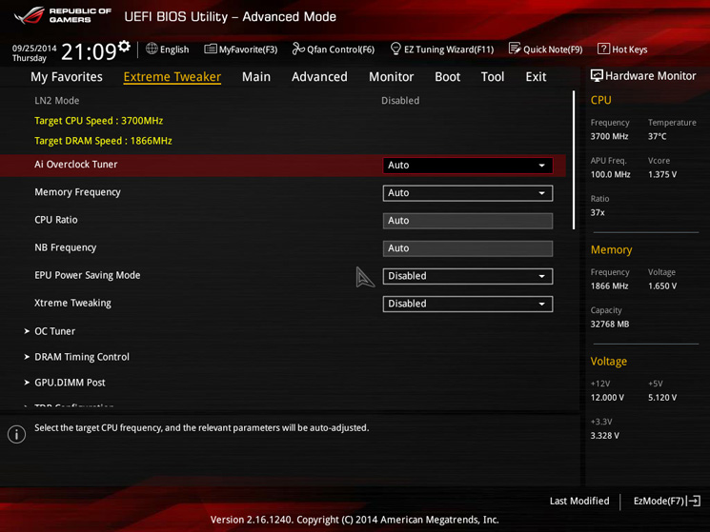Select EPU Power Saving Mode label

point(88,275)
